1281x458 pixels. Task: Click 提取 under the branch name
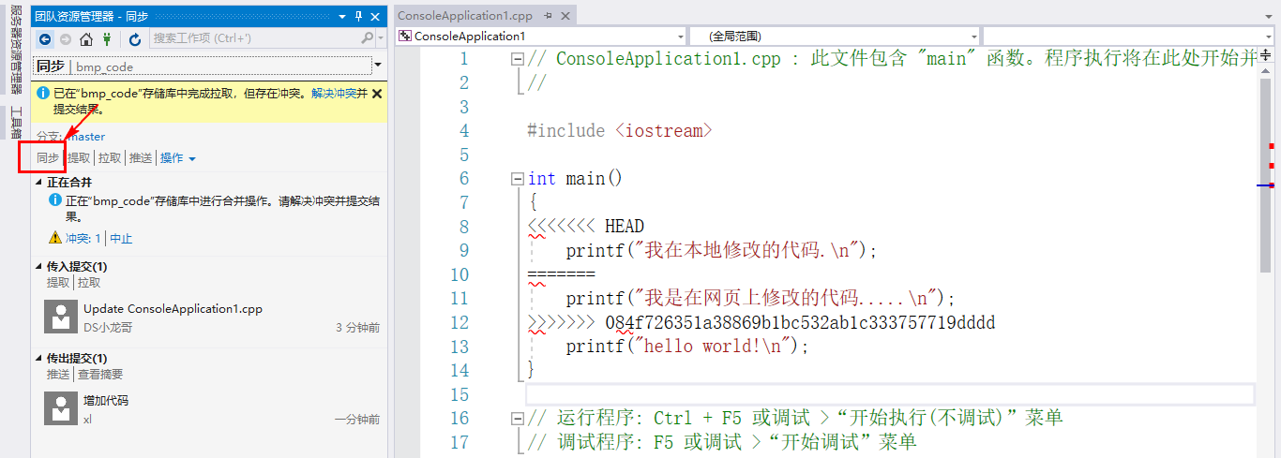pyautogui.click(x=79, y=158)
